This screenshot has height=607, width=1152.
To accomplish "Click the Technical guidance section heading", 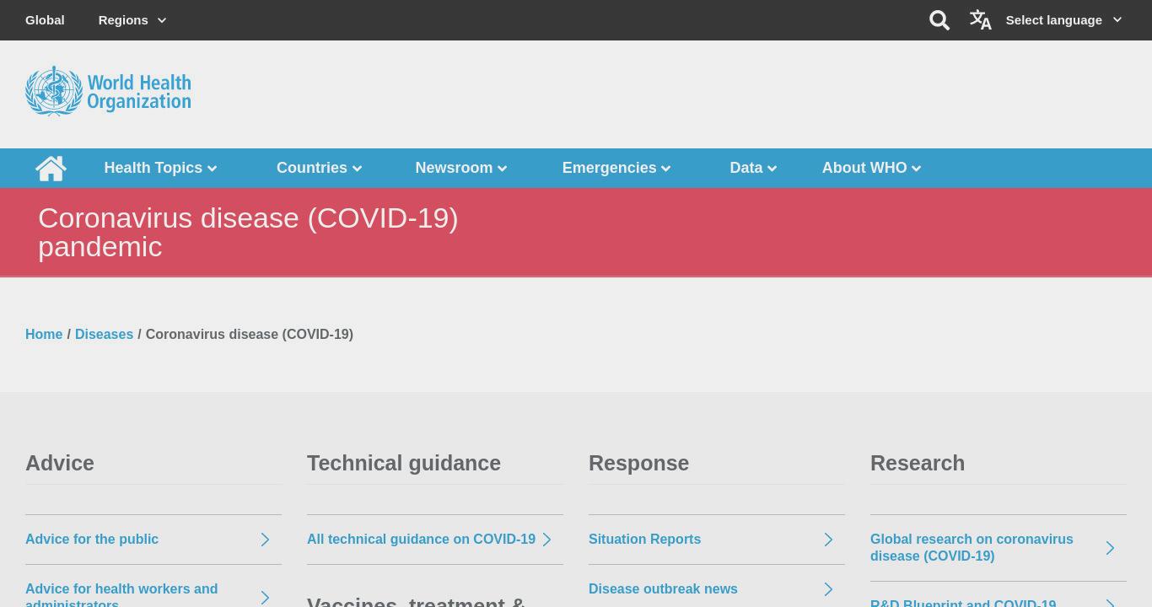I will click(404, 464).
